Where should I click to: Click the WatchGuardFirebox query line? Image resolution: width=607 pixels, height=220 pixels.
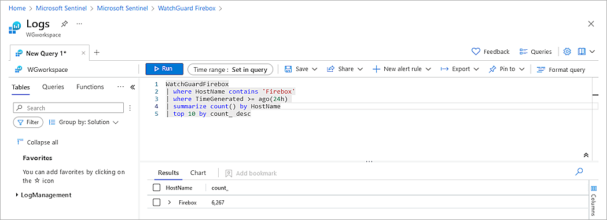tap(197, 84)
